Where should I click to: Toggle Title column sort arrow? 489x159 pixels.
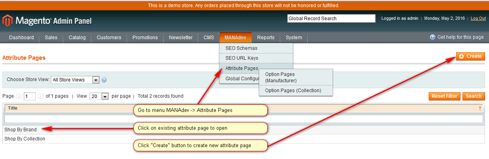point(480,108)
